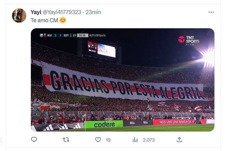Select the tweet text Te amo CM
Image resolution: width=229 pixels, height=151 pixels.
click(44, 20)
